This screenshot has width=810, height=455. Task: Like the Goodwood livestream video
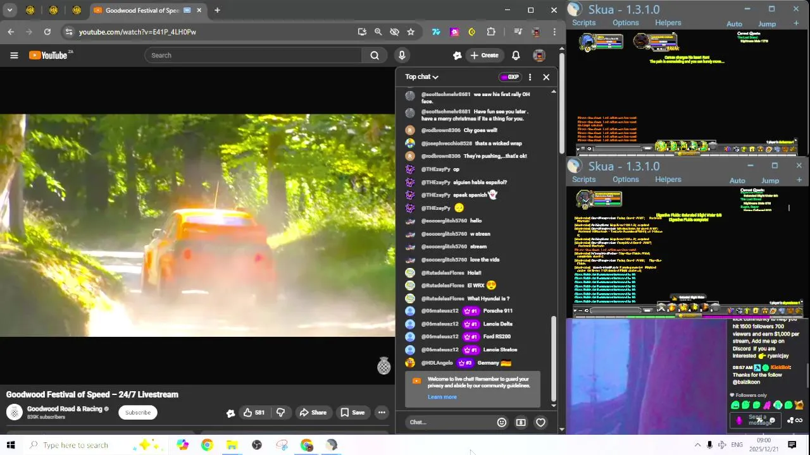[x=254, y=413]
